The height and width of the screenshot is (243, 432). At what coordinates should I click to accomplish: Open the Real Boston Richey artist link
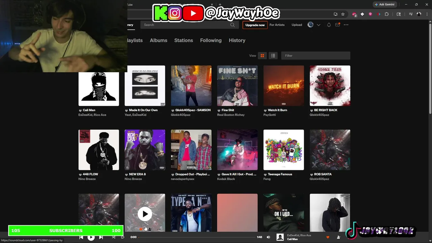point(231,115)
